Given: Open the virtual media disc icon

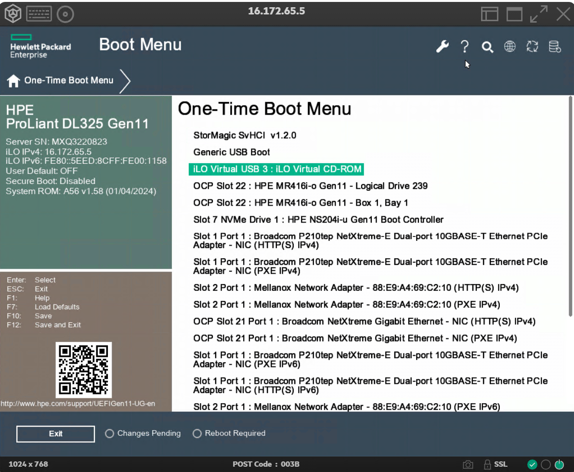Looking at the screenshot, I should tap(65, 14).
